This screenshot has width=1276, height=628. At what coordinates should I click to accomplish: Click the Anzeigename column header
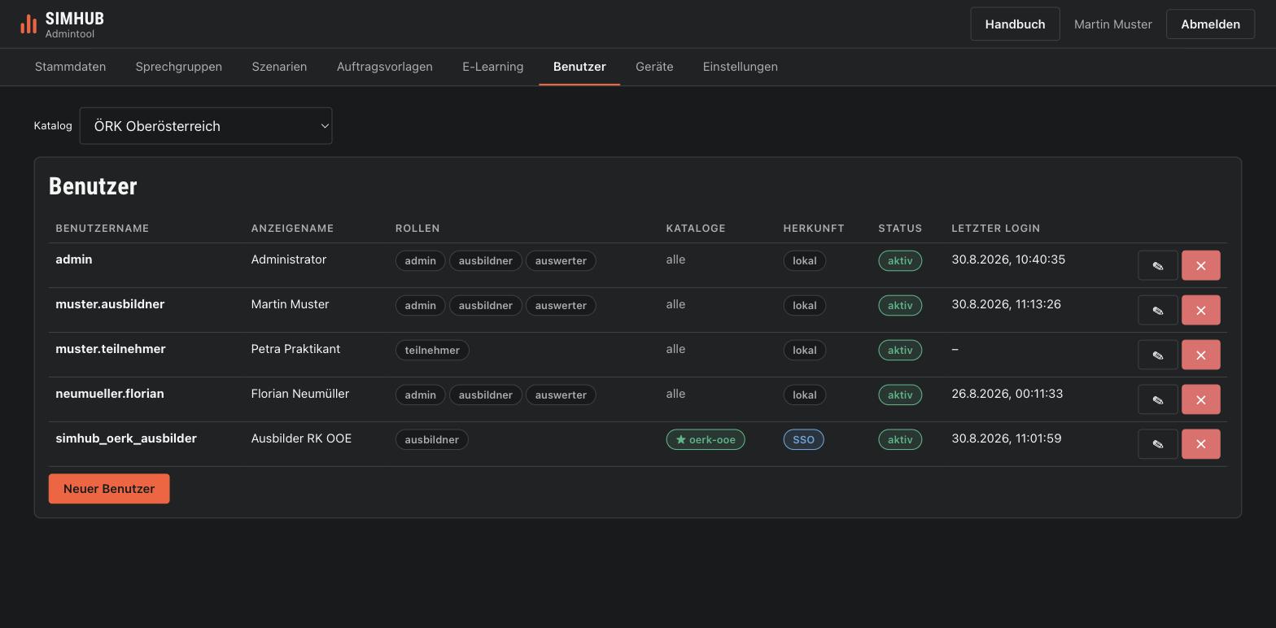292,229
